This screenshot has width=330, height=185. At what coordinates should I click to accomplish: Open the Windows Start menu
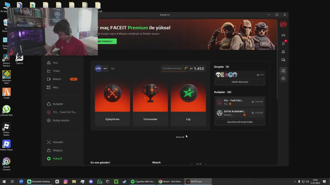point(4,182)
